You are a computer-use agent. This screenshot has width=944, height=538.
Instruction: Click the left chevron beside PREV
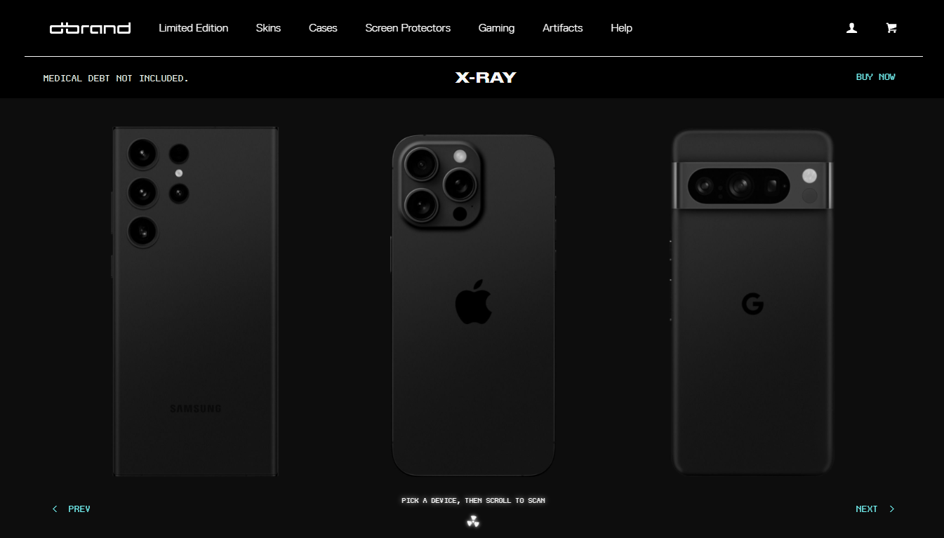click(55, 509)
